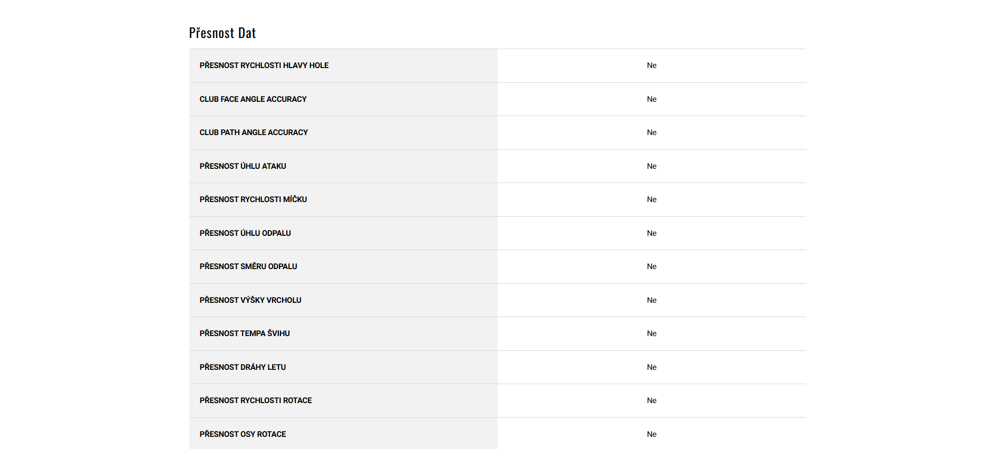Select the "Přesnost rychlosti míčku" label

[253, 199]
